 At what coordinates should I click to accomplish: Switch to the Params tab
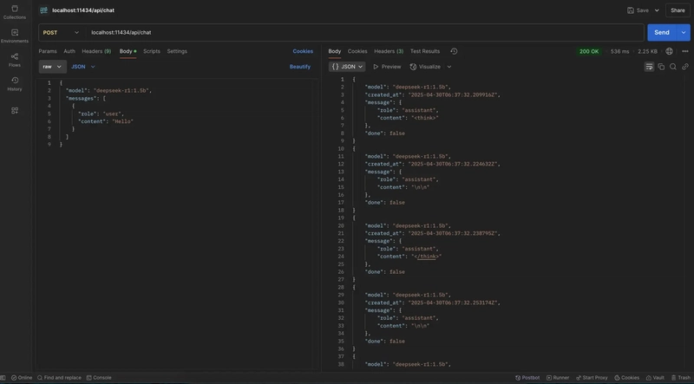click(x=48, y=51)
